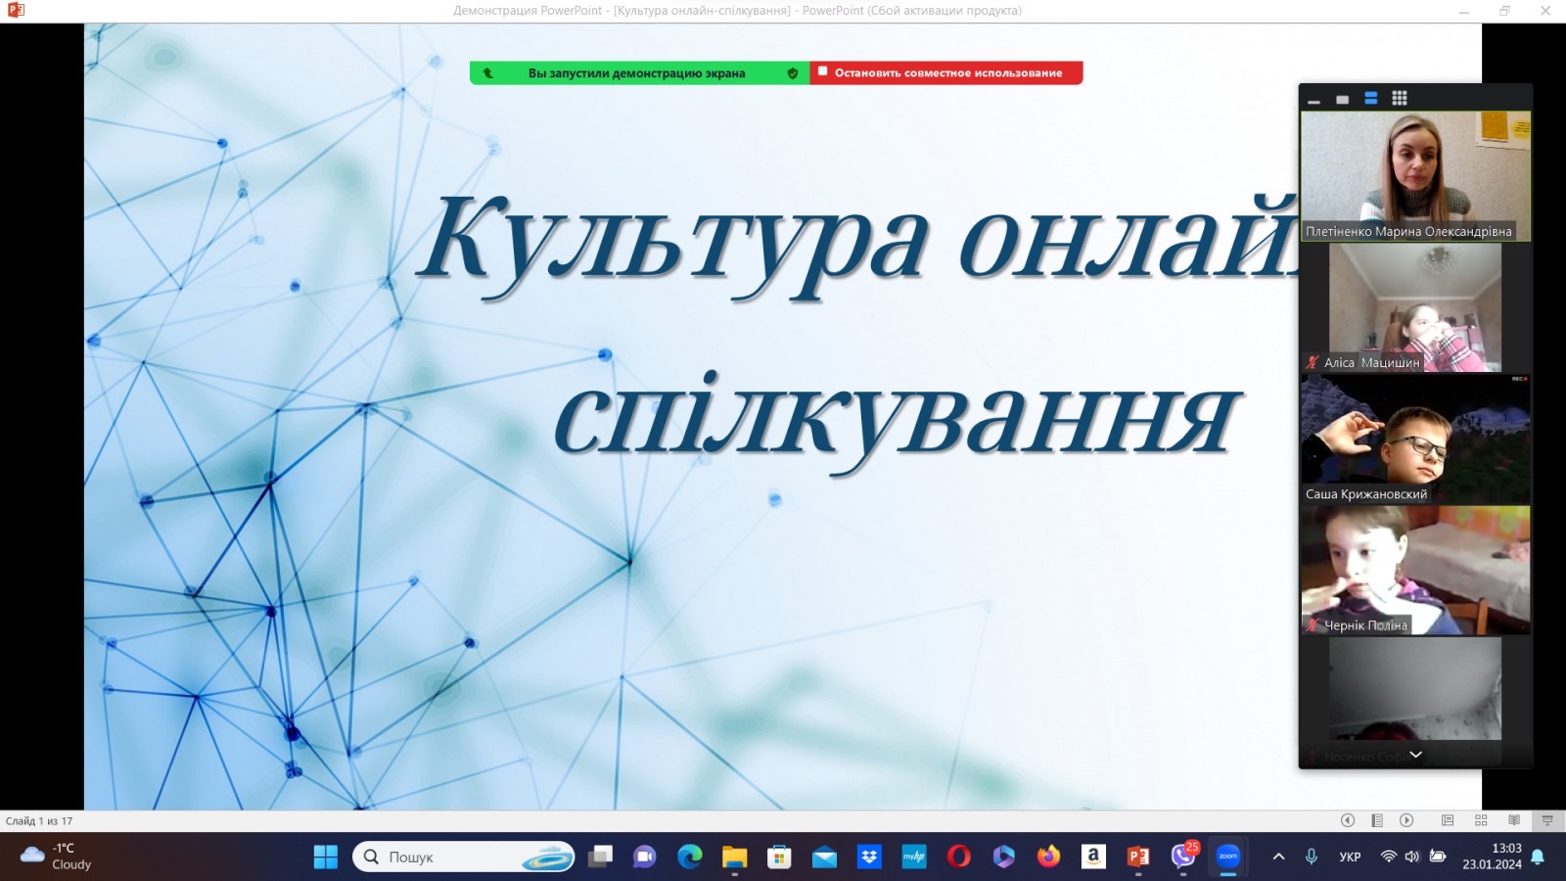The height and width of the screenshot is (881, 1566).
Task: Click muted microphone icon beside Аліса Мацишин
Action: tap(1313, 362)
